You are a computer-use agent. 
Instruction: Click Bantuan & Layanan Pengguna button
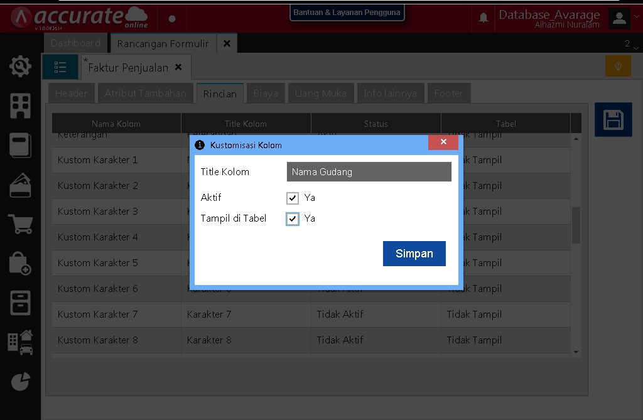(x=347, y=13)
